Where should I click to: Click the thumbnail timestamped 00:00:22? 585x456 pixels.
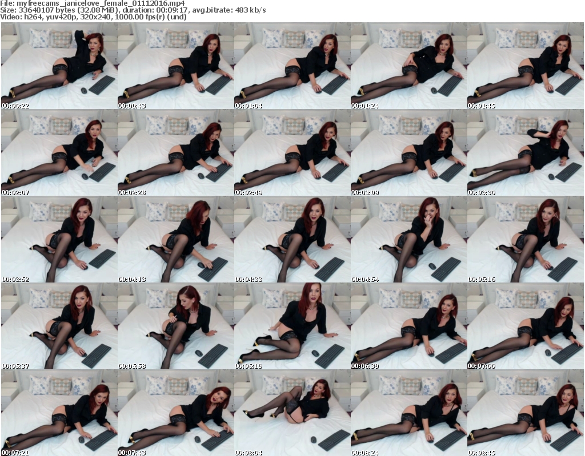59,66
